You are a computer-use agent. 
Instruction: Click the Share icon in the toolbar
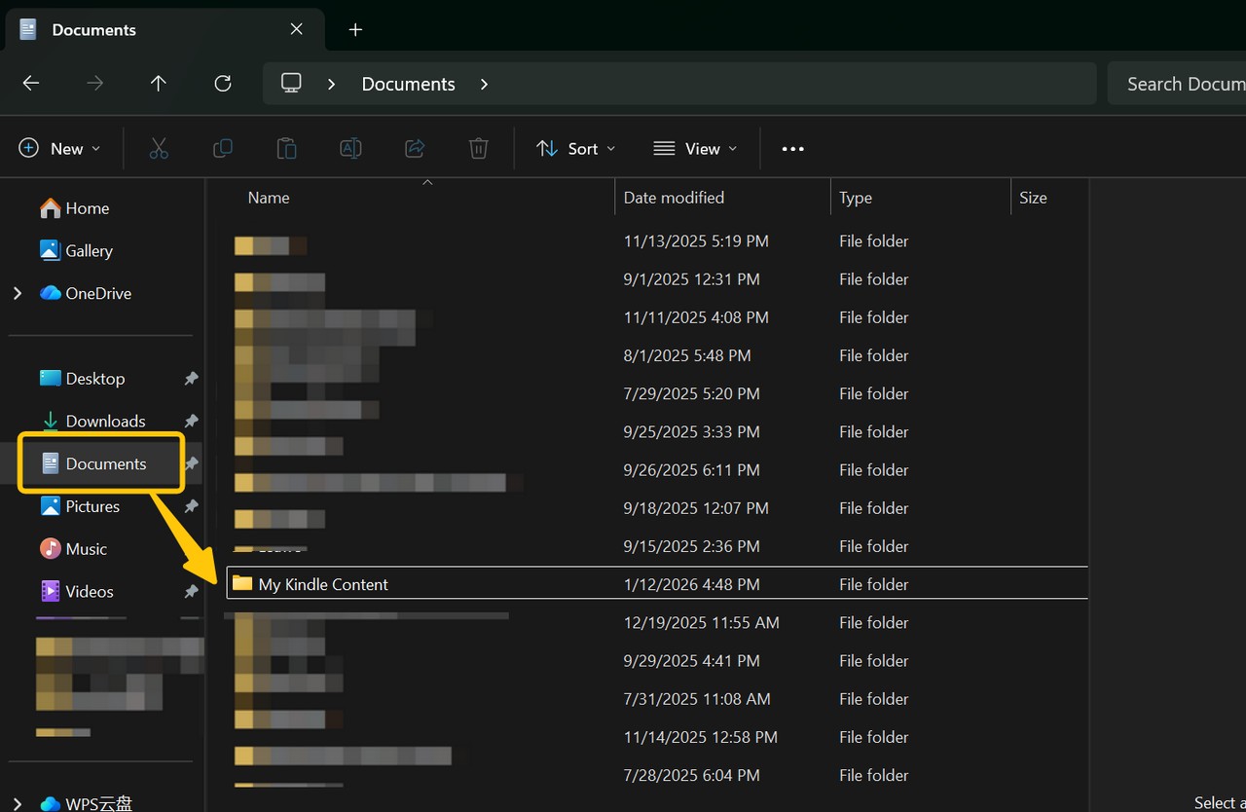click(415, 148)
